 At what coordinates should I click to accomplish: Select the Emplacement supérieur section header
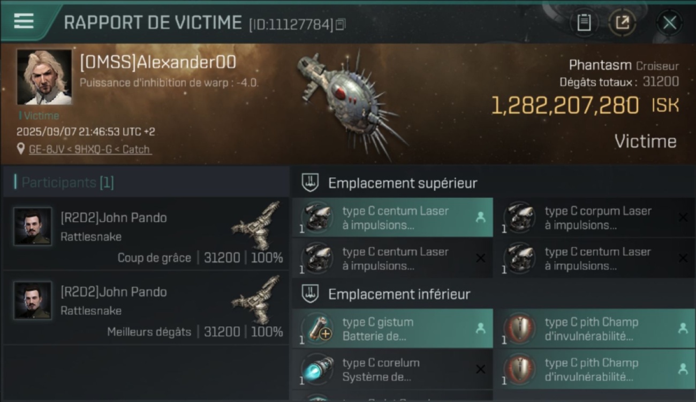click(x=403, y=183)
